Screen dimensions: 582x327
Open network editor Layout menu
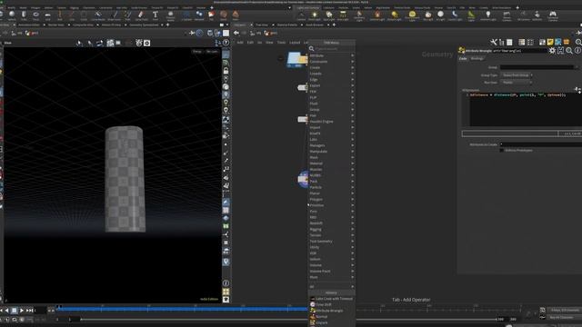[295, 43]
